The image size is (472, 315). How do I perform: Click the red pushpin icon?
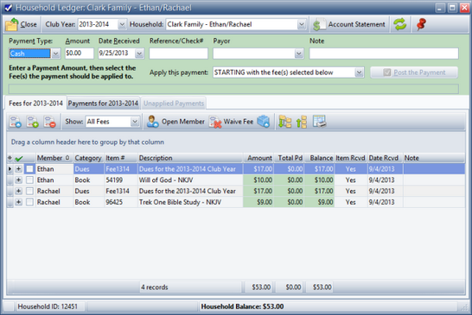(422, 24)
